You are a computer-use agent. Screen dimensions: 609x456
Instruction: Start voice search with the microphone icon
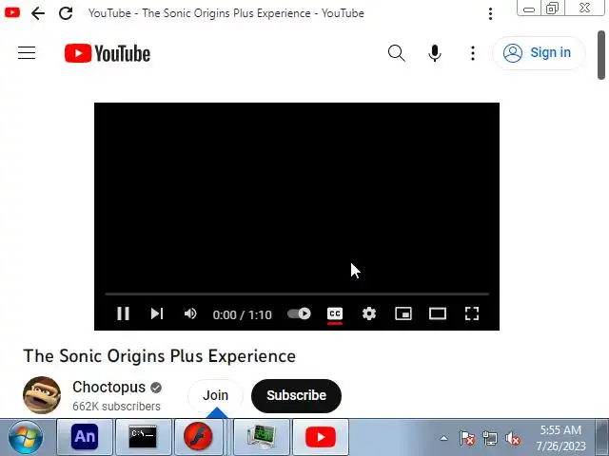point(435,53)
